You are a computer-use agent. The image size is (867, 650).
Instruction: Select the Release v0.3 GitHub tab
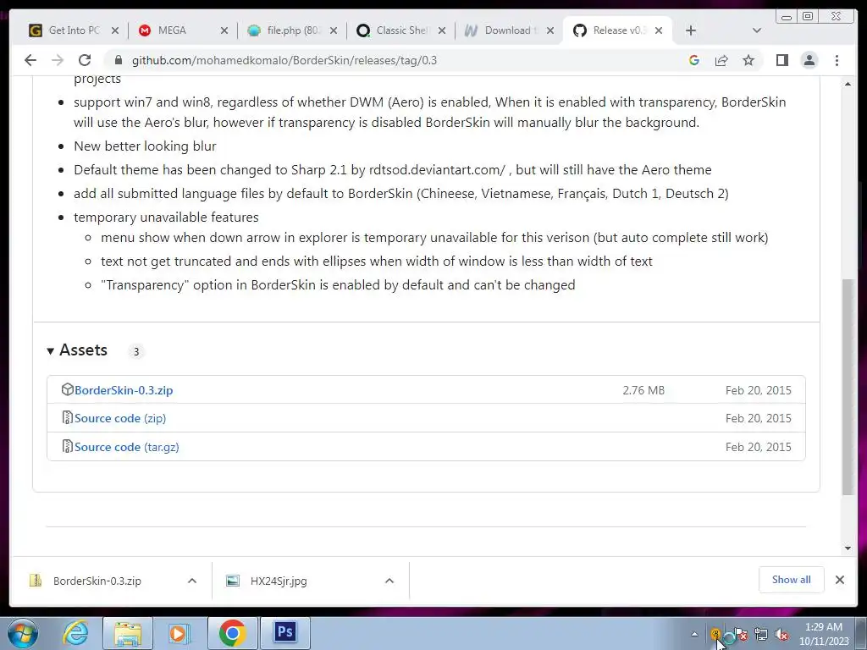[618, 30]
